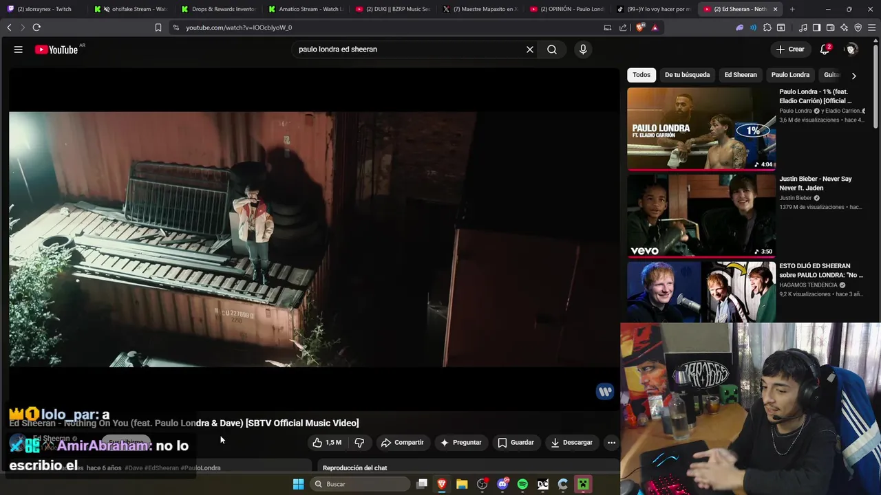Clear the search box text
881x495 pixels.
(x=530, y=49)
